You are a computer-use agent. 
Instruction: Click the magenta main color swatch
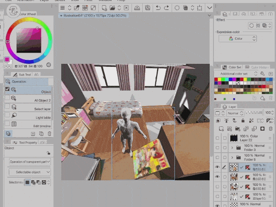tap(7, 60)
